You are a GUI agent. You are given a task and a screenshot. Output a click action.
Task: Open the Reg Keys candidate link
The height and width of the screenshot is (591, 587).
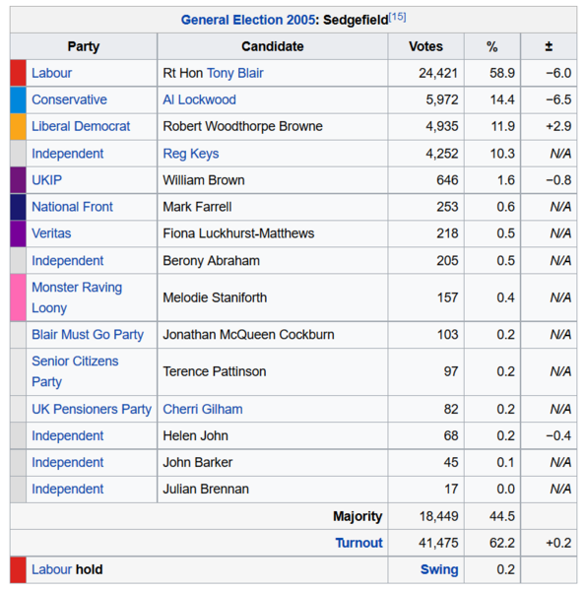(191, 154)
